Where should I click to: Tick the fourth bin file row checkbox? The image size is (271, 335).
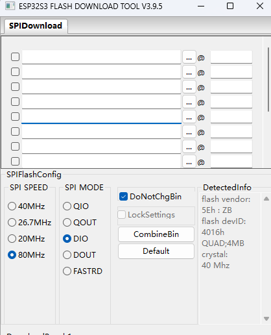[15, 102]
